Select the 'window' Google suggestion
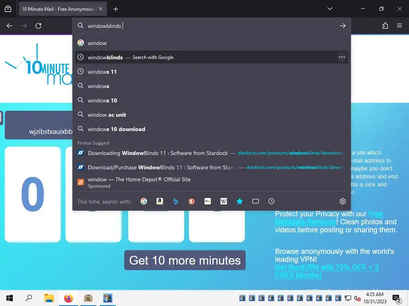 (212, 43)
